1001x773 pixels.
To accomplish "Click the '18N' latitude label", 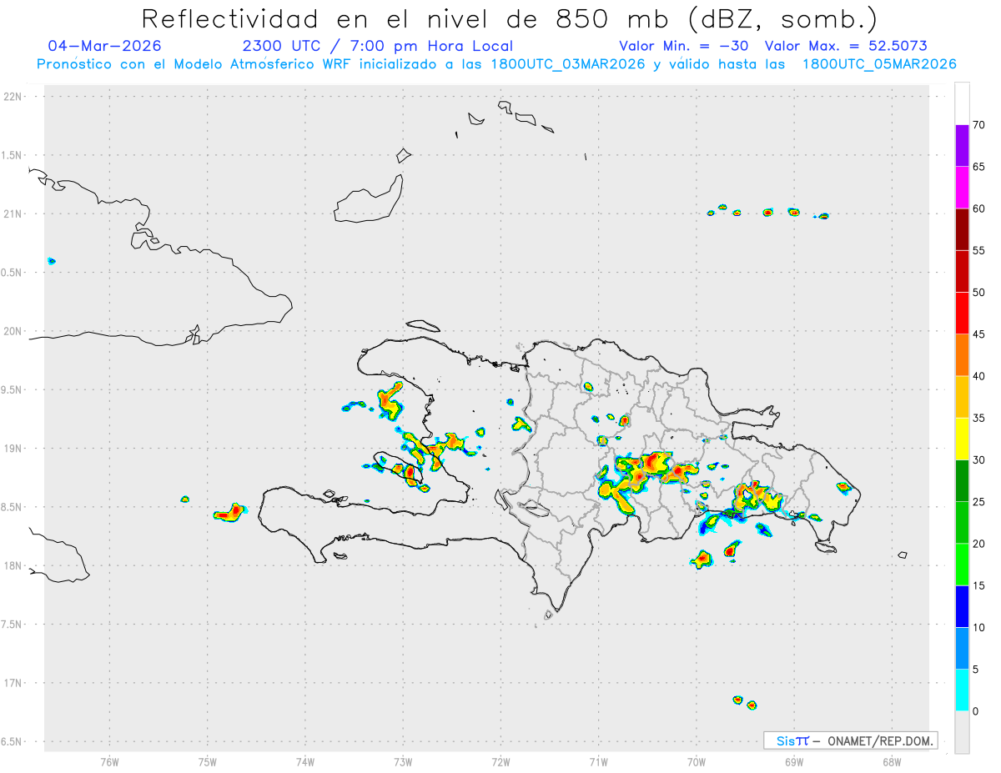I will pyautogui.click(x=13, y=565).
